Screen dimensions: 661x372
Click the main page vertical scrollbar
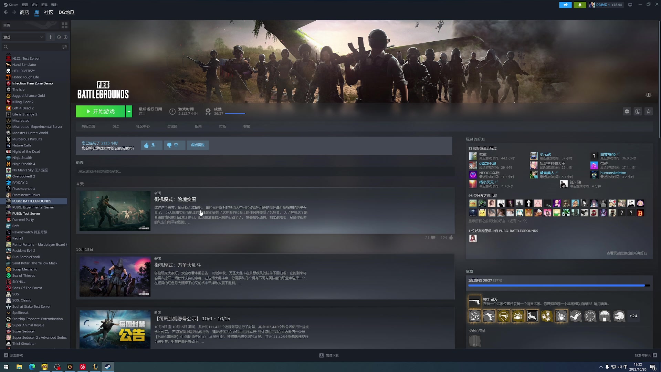coord(659,79)
